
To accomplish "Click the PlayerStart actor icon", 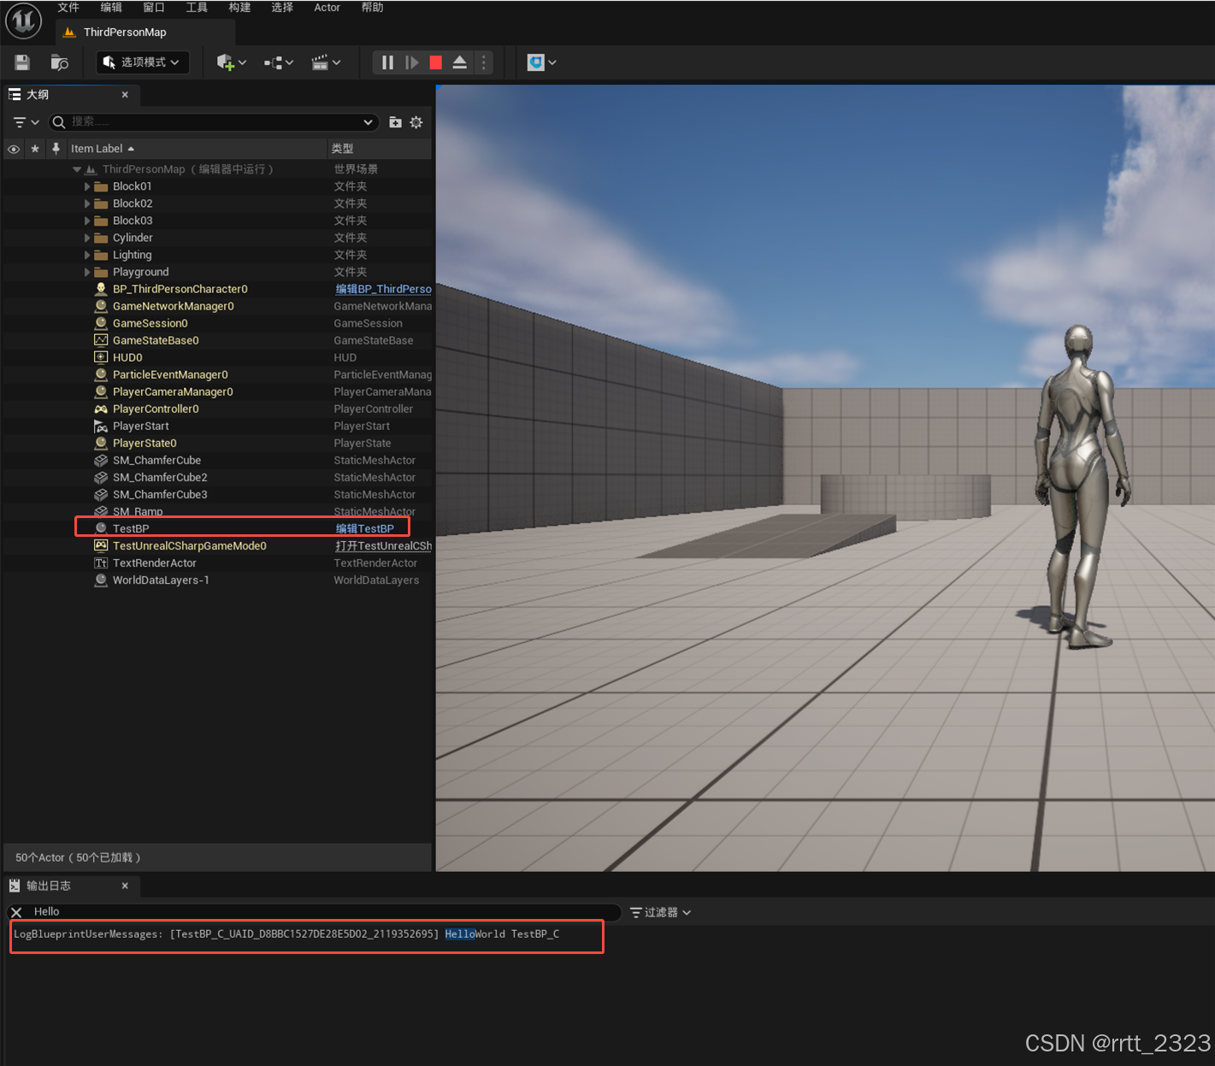I will (101, 426).
